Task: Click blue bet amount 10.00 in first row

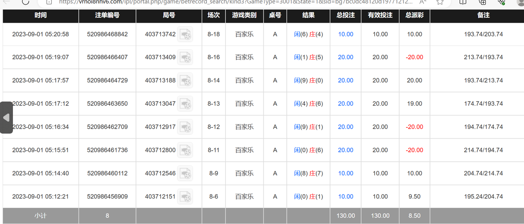Action: (x=346, y=34)
